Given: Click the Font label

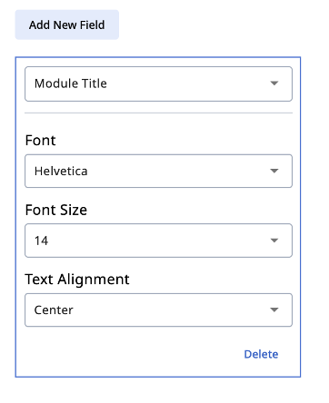Looking at the screenshot, I should click(x=40, y=141).
